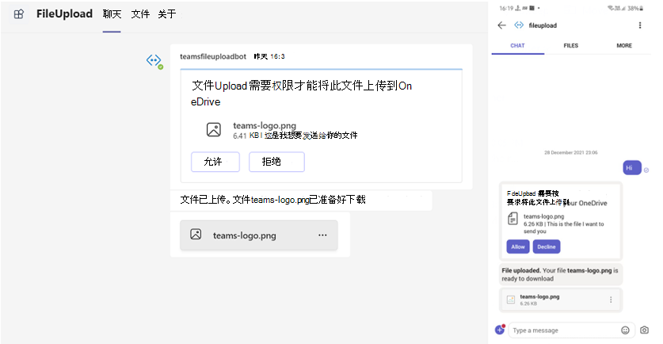The height and width of the screenshot is (344, 663).
Task: Click the 允许 button
Action: click(x=215, y=162)
